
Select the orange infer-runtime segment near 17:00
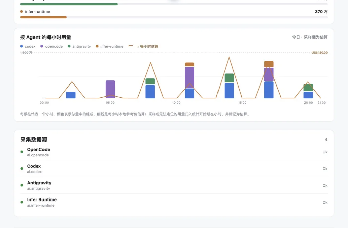pos(269,64)
